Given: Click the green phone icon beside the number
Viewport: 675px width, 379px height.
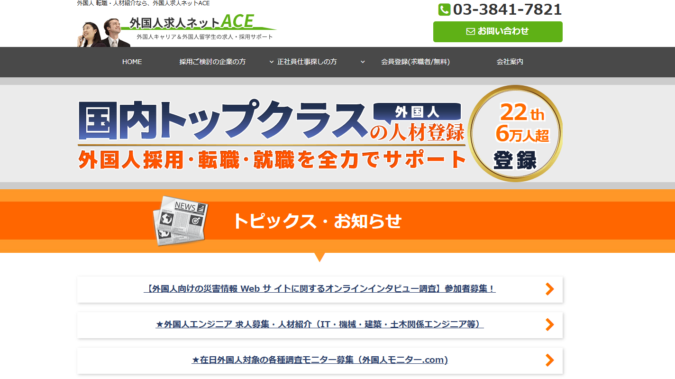Looking at the screenshot, I should tap(444, 9).
